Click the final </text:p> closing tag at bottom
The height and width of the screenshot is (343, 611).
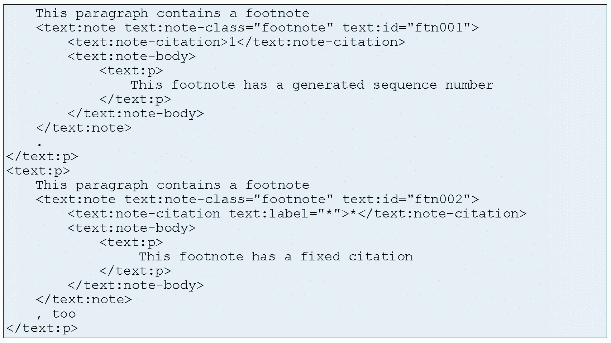[x=42, y=328]
